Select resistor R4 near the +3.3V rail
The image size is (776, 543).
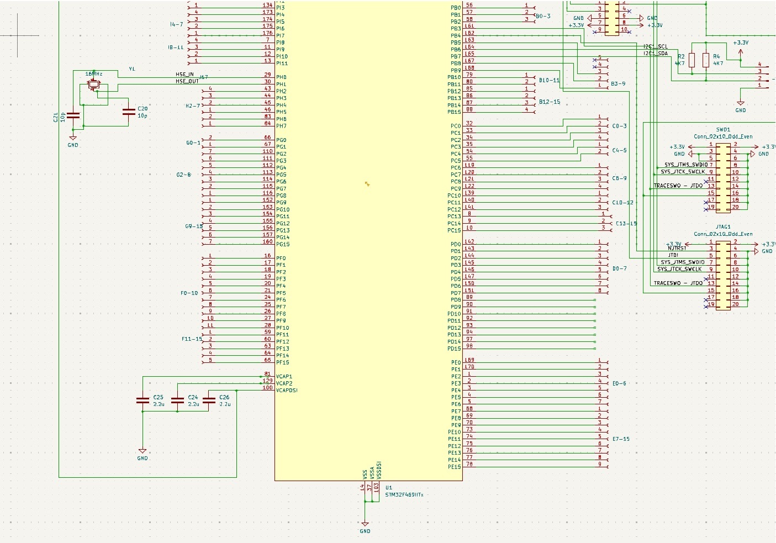click(x=706, y=60)
